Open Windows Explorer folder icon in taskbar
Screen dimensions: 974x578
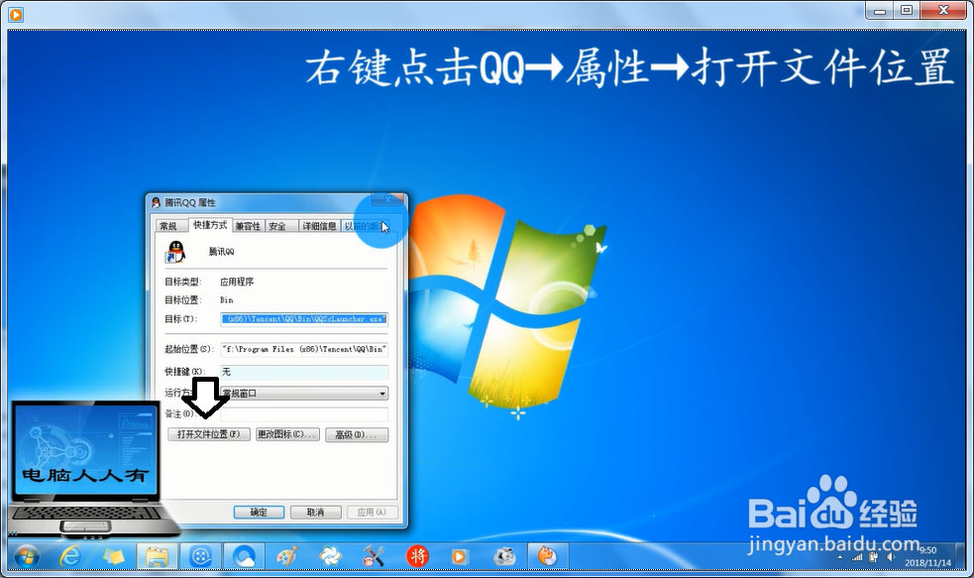coord(158,556)
